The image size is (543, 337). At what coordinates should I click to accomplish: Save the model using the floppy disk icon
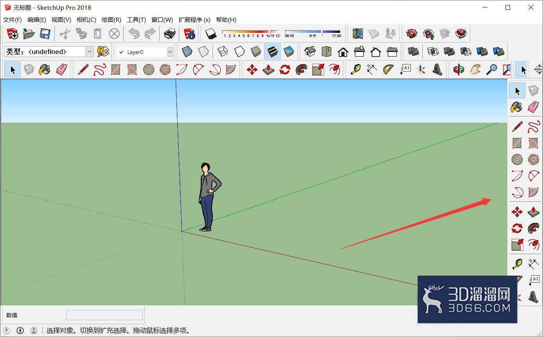45,34
